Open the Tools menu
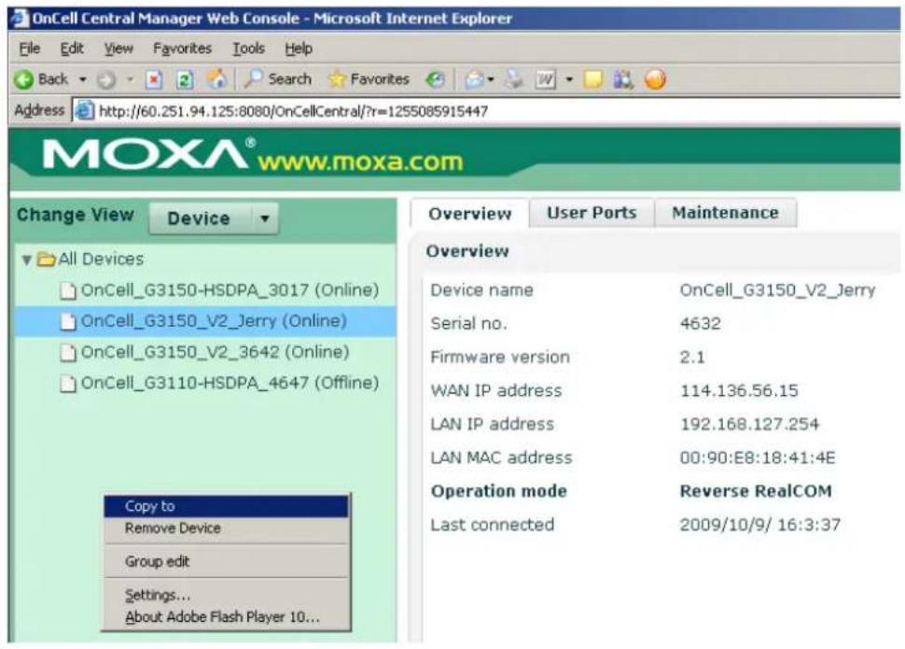Image resolution: width=905 pixels, height=649 pixels. tap(248, 49)
